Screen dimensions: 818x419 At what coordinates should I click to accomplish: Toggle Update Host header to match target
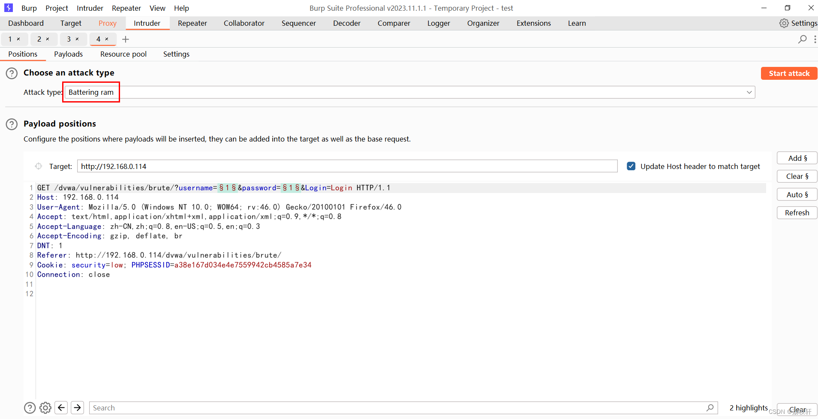631,166
